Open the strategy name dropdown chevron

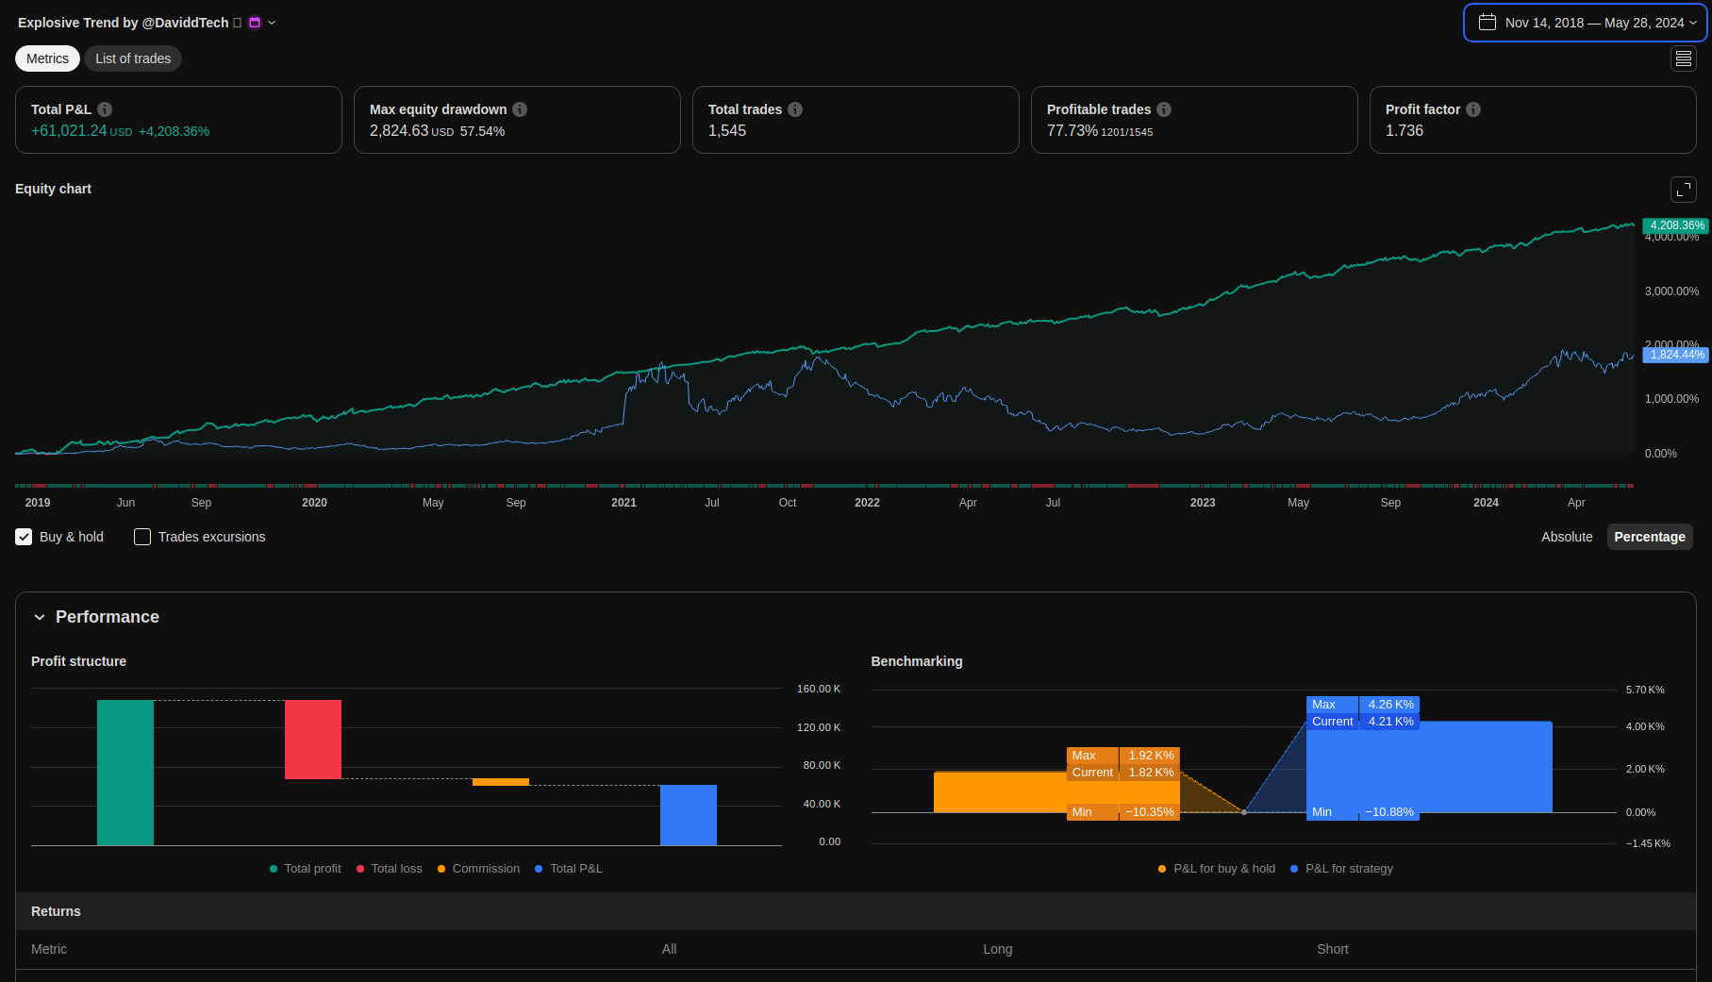point(272,23)
